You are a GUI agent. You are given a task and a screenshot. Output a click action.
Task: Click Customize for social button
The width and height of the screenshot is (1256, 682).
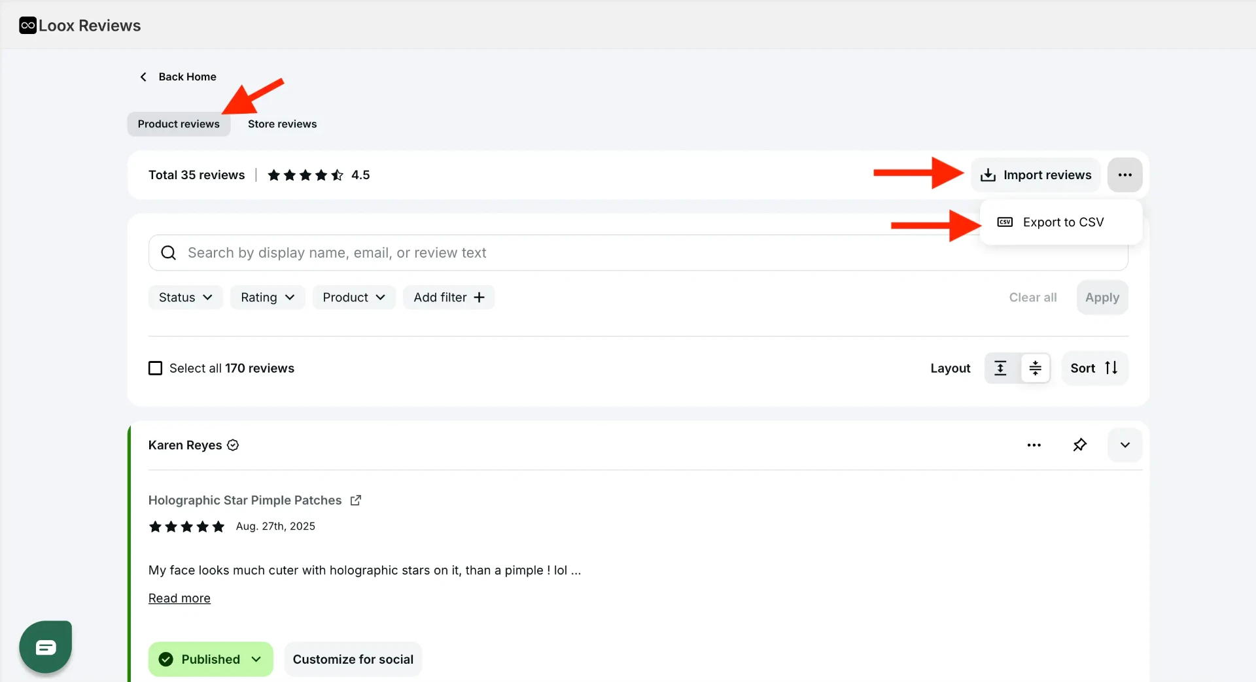(x=353, y=659)
